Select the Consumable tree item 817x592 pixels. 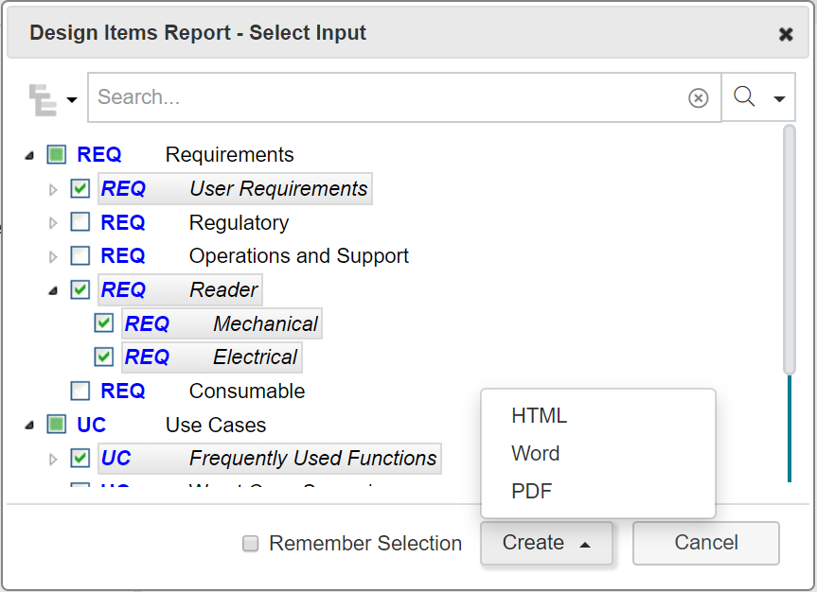click(x=203, y=391)
